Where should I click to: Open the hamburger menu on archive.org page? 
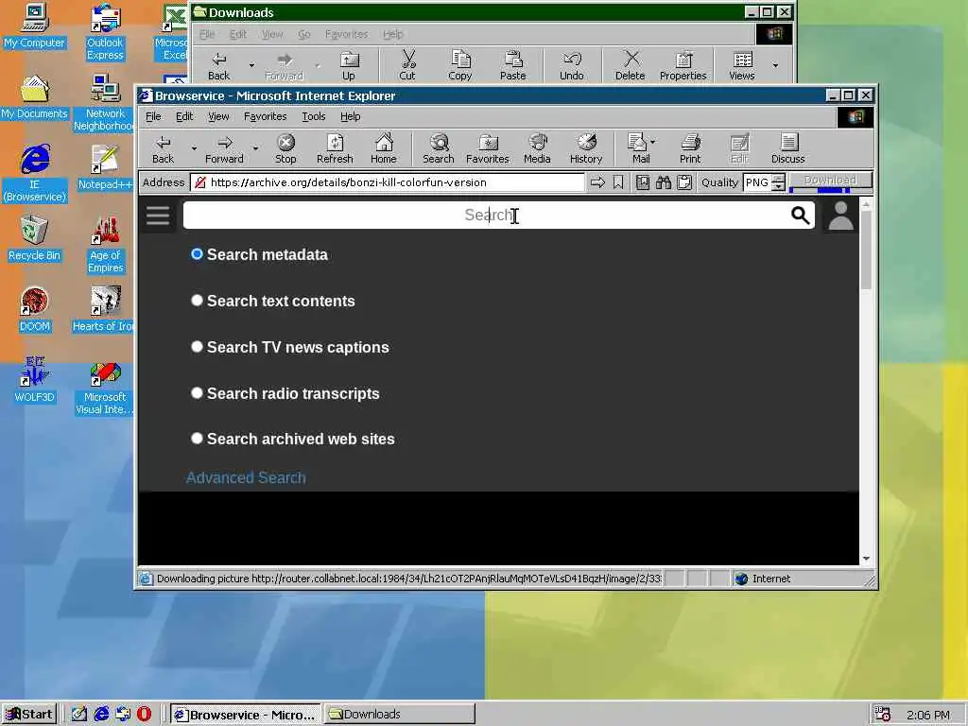pos(158,216)
